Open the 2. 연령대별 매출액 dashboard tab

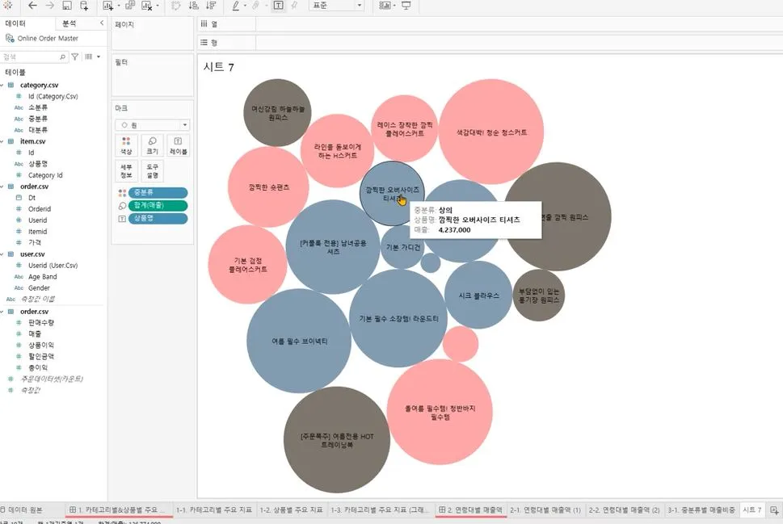[470, 510]
